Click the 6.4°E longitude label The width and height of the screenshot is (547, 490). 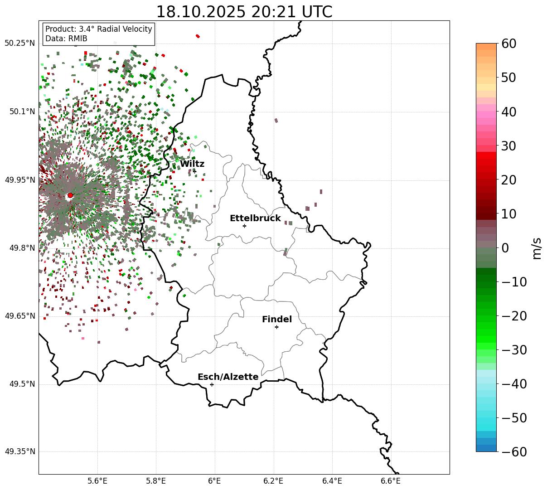tap(332, 480)
